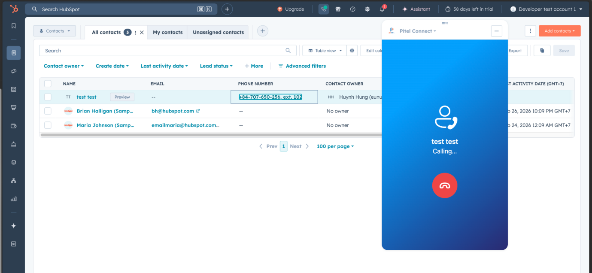Viewport: 592px width, 273px height.
Task: Open the Add contacts dropdown button
Action: (559, 31)
